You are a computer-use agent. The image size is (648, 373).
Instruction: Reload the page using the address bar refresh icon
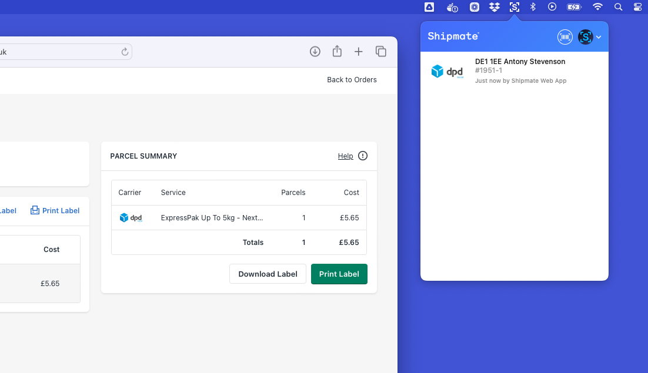[x=125, y=51]
